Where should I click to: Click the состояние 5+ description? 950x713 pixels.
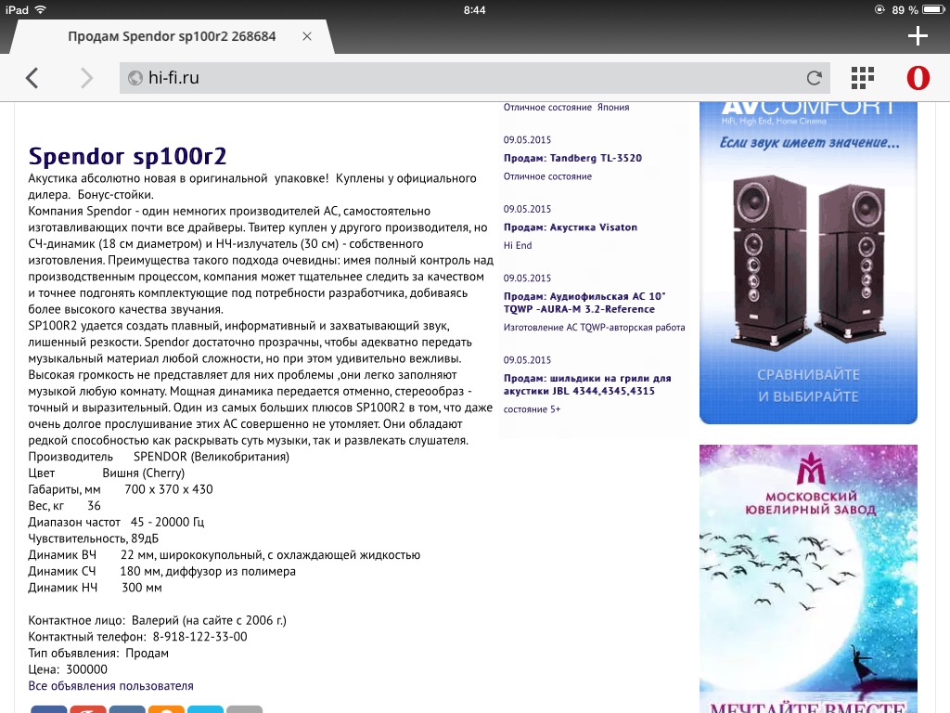coord(532,409)
